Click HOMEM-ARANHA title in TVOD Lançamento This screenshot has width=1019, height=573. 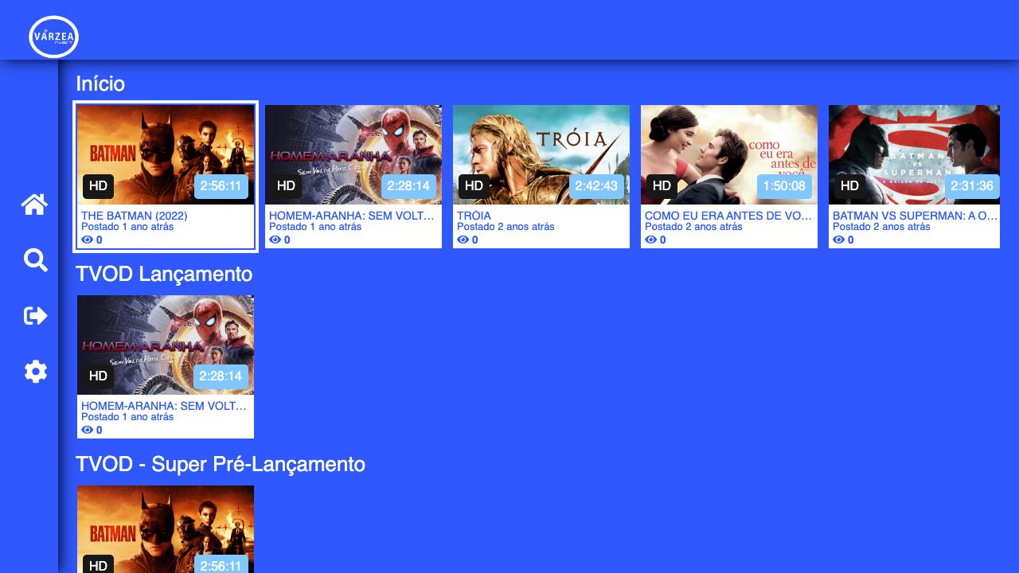pyautogui.click(x=165, y=406)
